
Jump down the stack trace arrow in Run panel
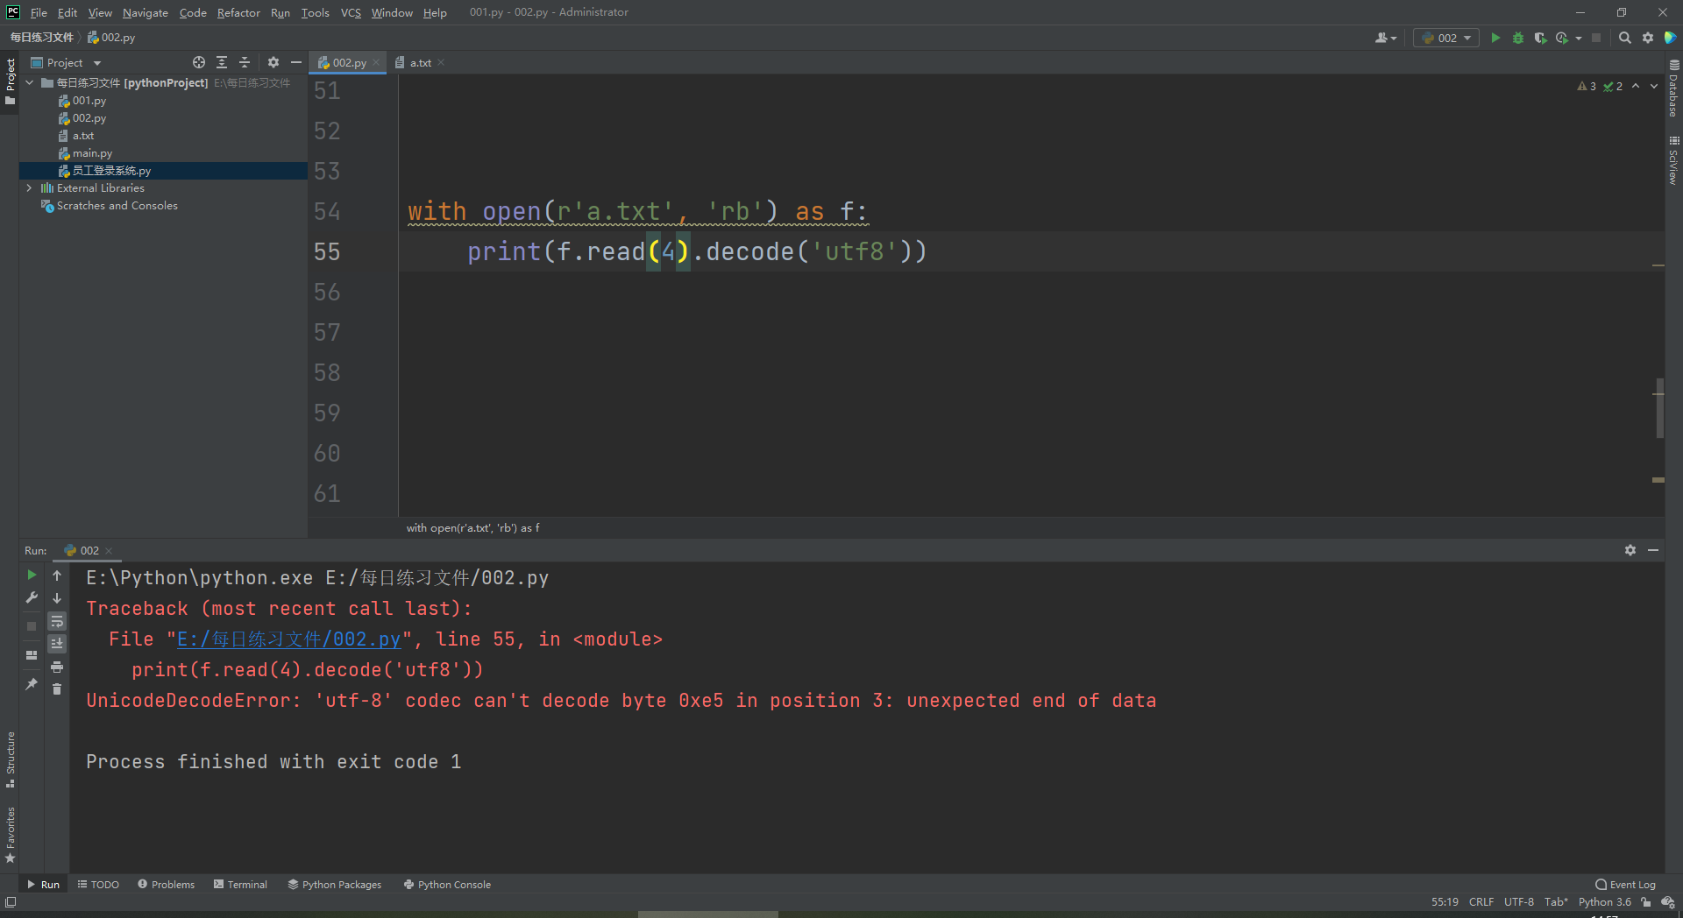coord(57,598)
